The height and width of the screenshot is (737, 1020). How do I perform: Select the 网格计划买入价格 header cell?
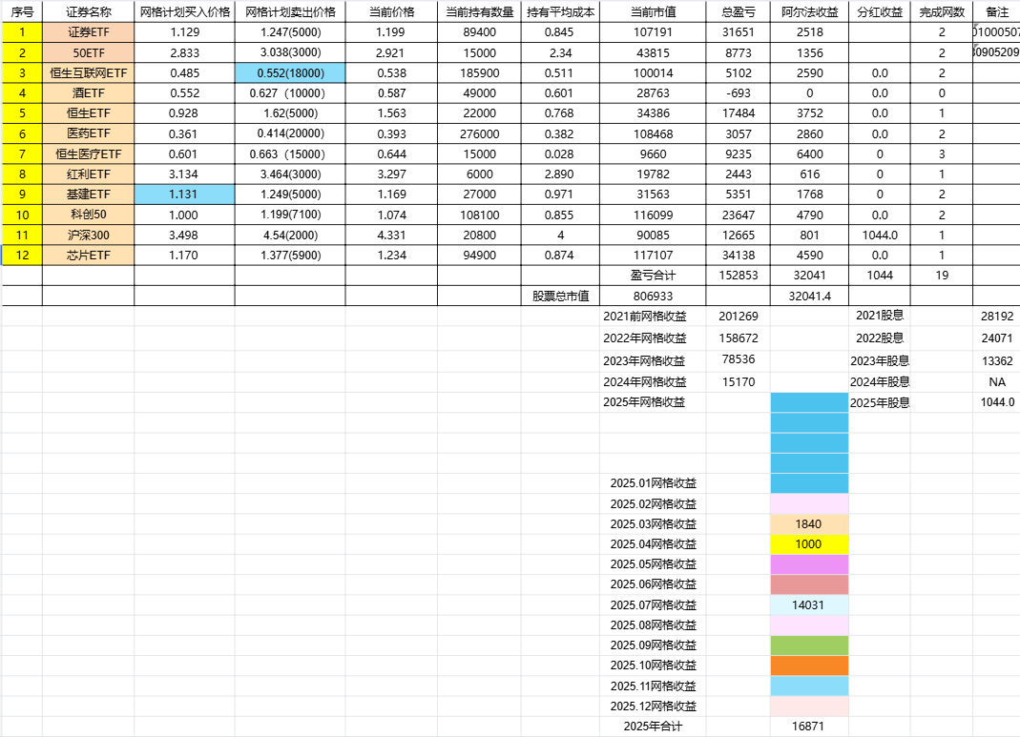click(184, 12)
